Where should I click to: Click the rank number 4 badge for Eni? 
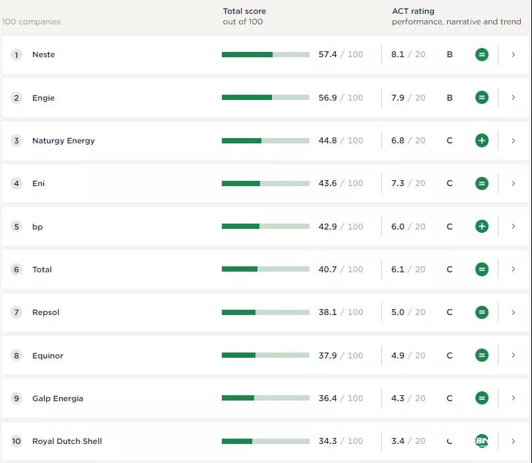click(x=16, y=183)
